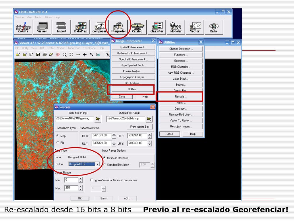Launch the Viewer from the ERDAS icon panel
This screenshot has width=294, height=221.
click(42, 27)
